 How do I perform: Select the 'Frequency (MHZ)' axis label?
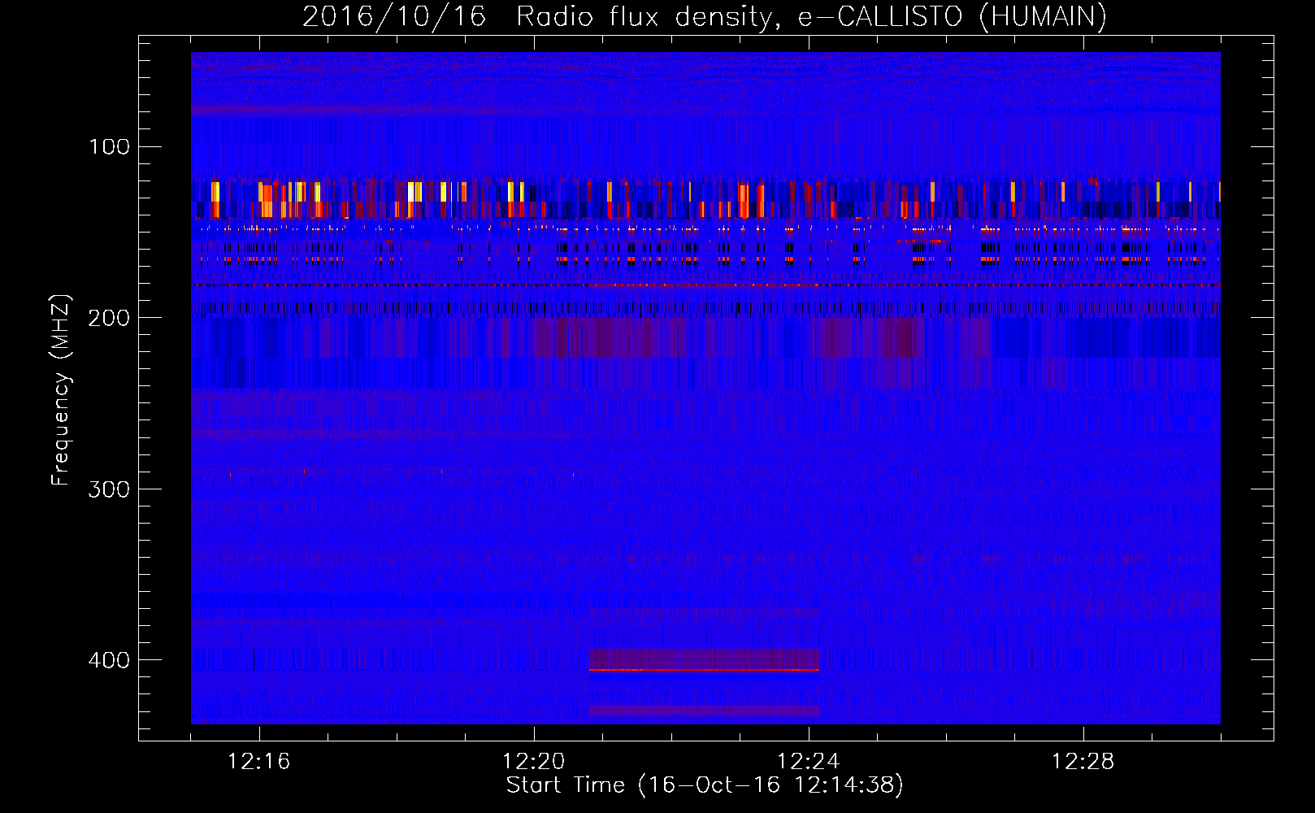click(x=61, y=390)
